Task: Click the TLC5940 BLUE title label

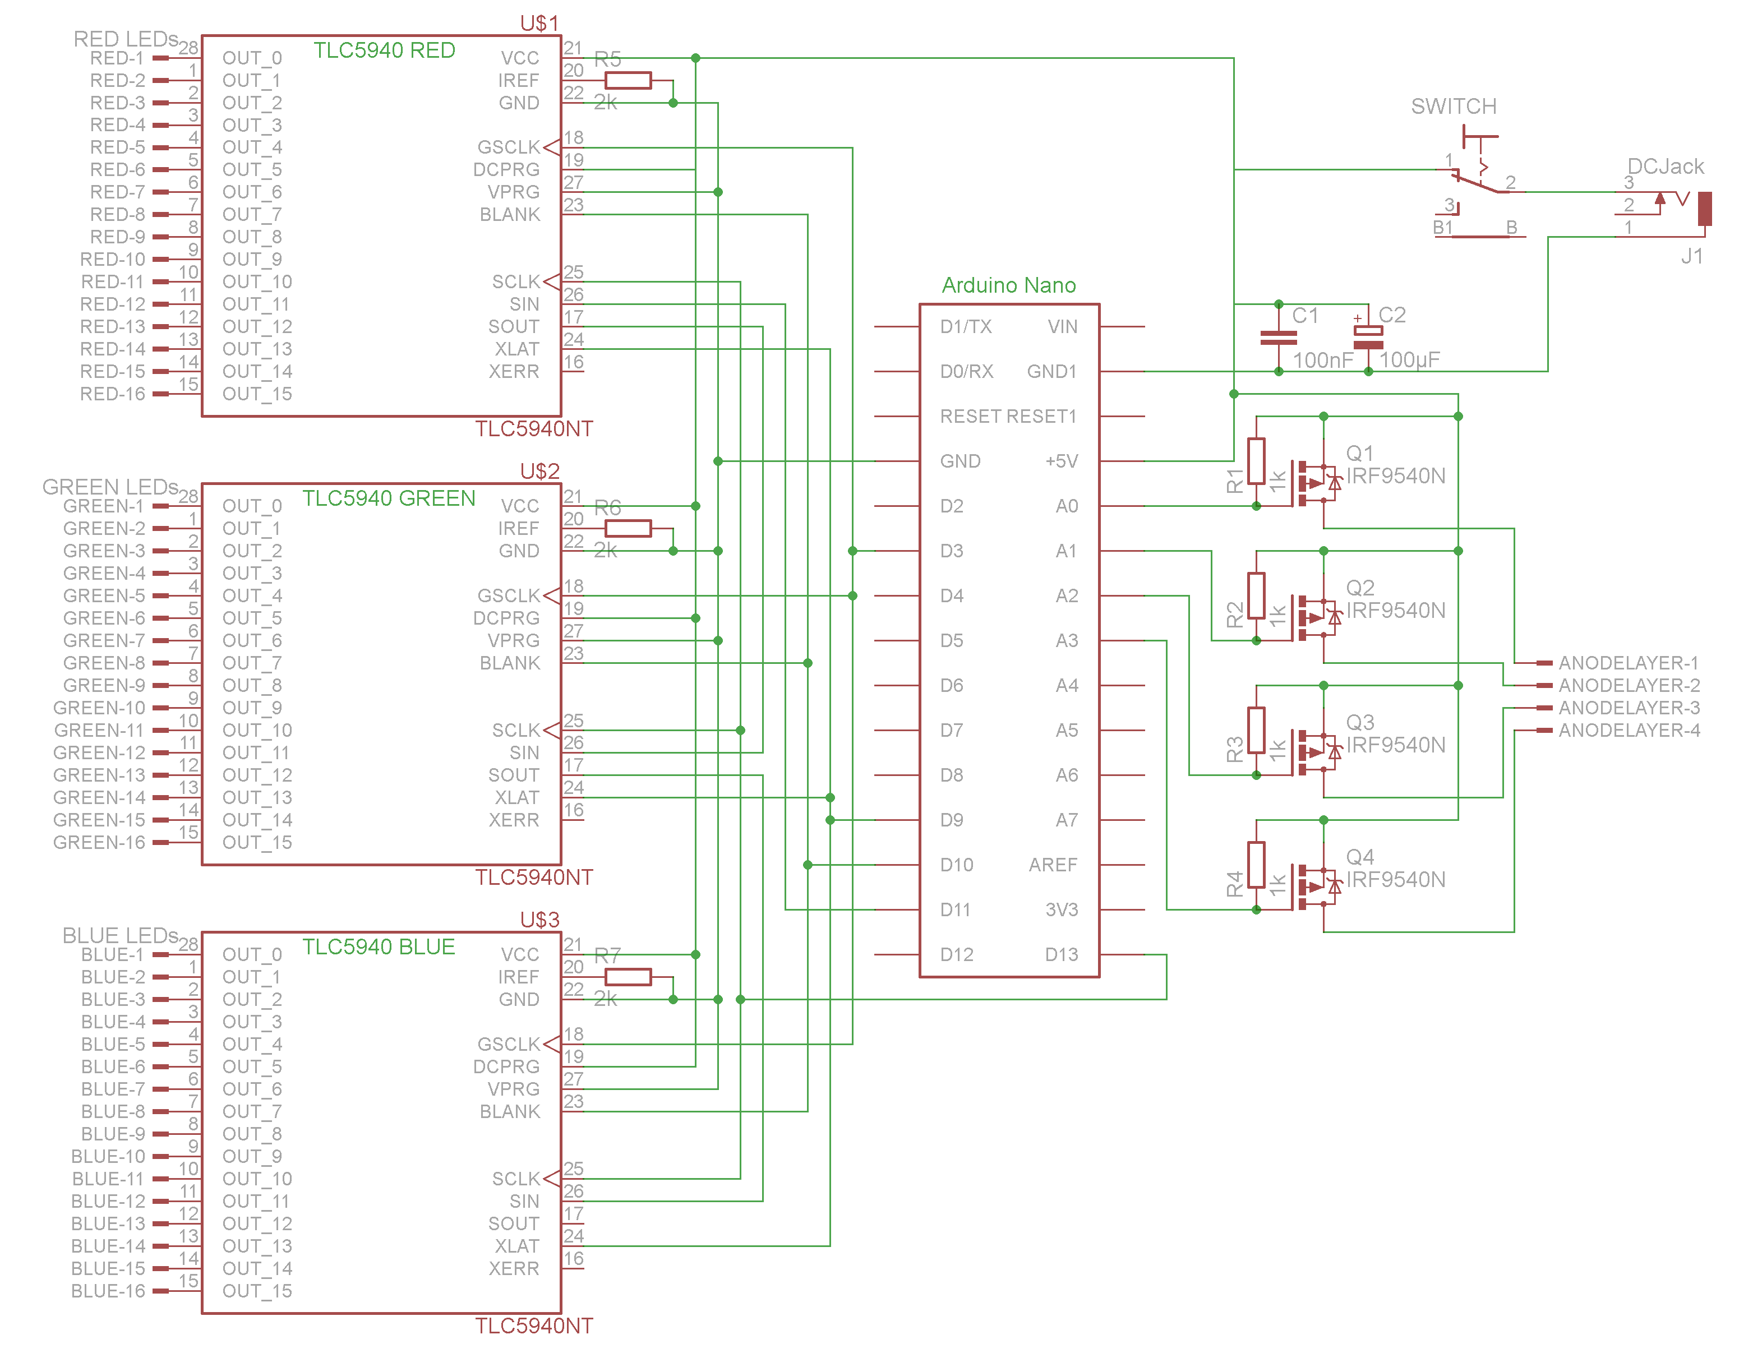Action: (x=379, y=947)
